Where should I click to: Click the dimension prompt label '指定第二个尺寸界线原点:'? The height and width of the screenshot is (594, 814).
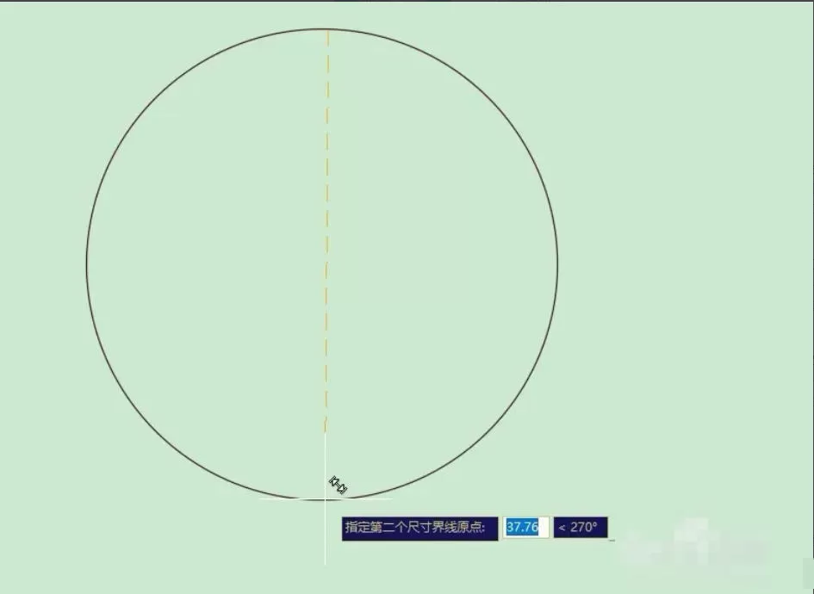(419, 528)
